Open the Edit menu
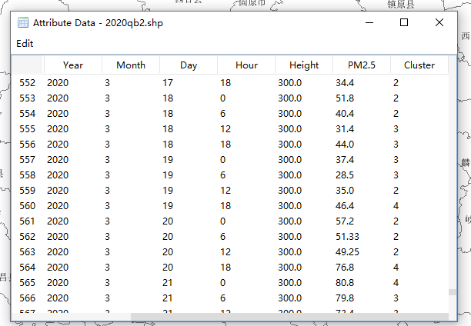 pos(25,44)
